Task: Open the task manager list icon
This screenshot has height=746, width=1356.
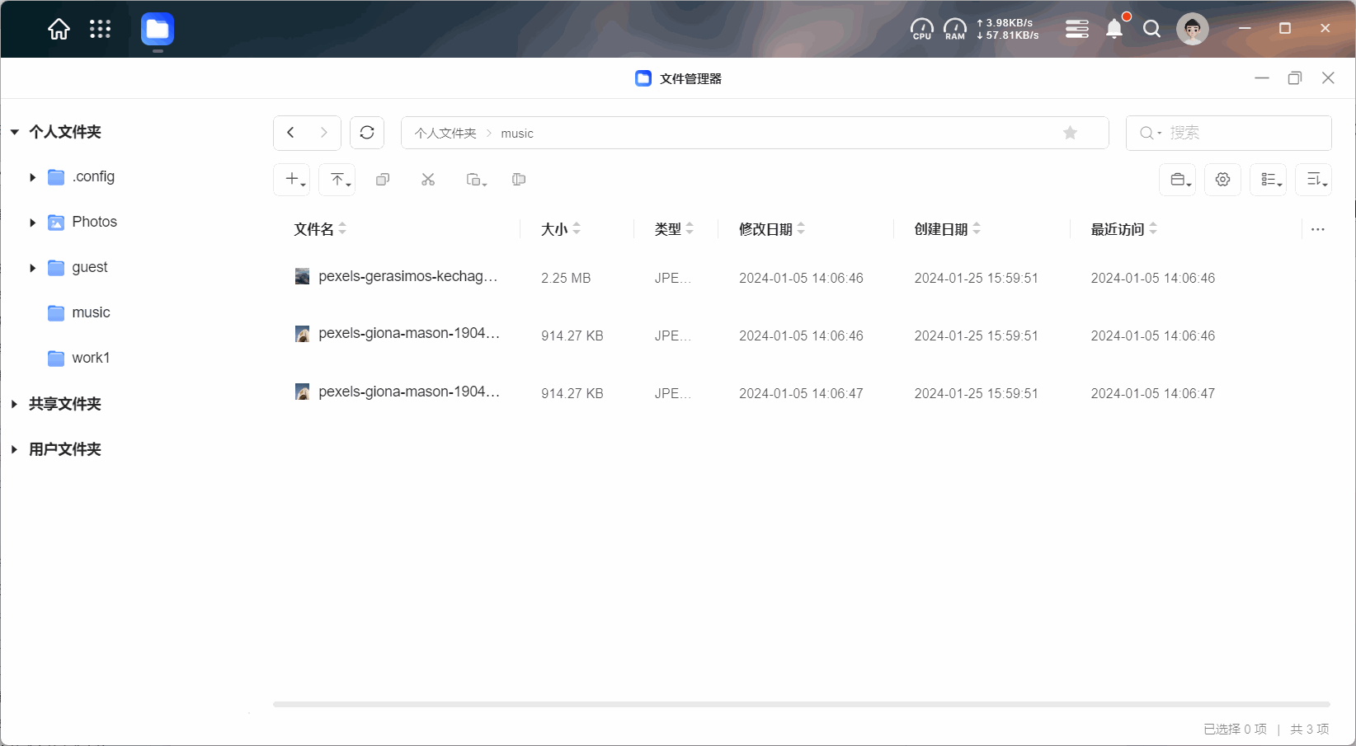Action: pos(1076,30)
